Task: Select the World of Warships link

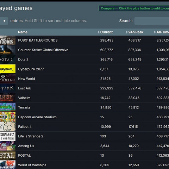Action: coord(32,165)
